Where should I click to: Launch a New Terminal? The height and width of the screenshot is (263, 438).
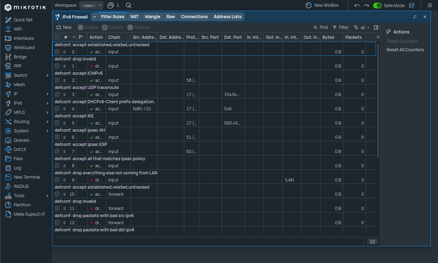coord(26,177)
